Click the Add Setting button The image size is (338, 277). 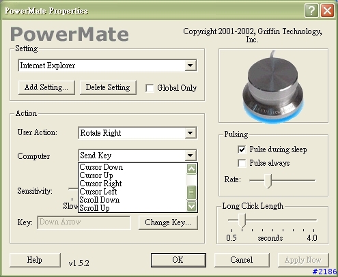[x=46, y=87]
